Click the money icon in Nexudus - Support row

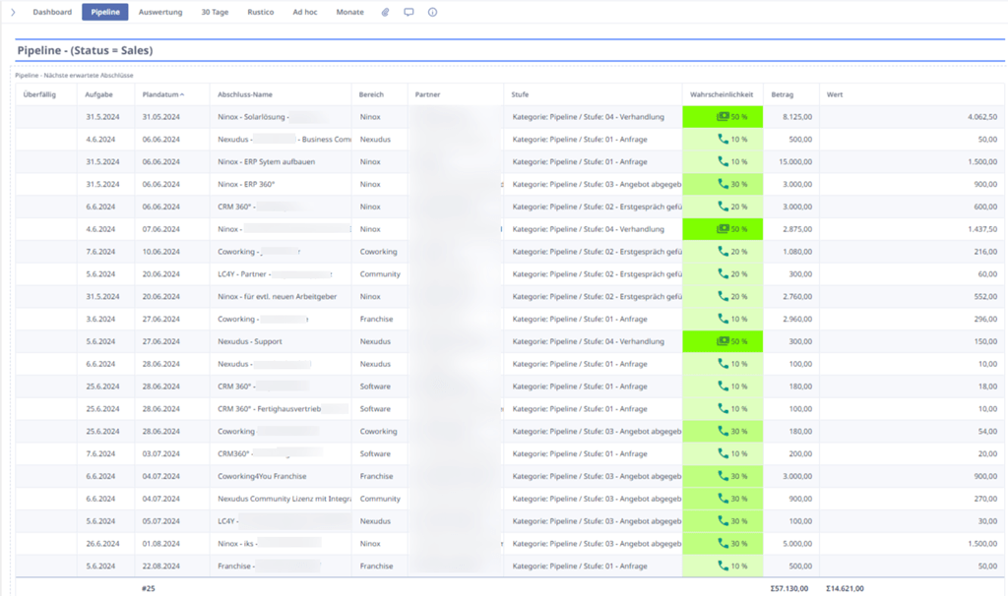click(723, 341)
